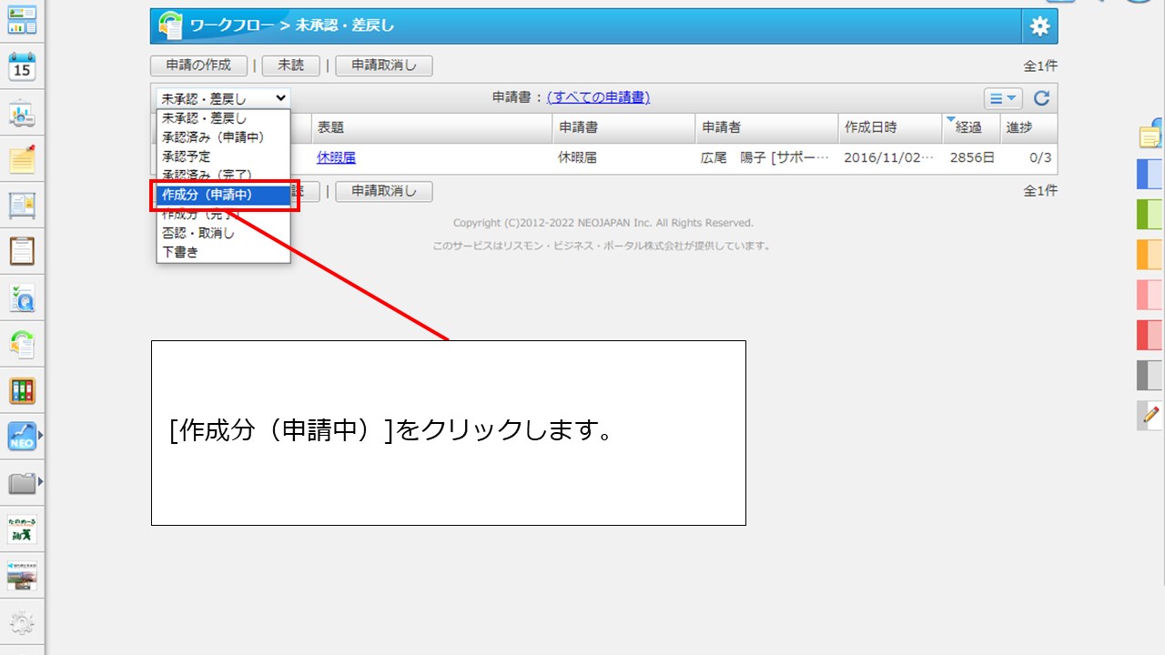This screenshot has width=1165, height=655.
Task: Select 否認・取消し in the dropdown list
Action: 198,233
